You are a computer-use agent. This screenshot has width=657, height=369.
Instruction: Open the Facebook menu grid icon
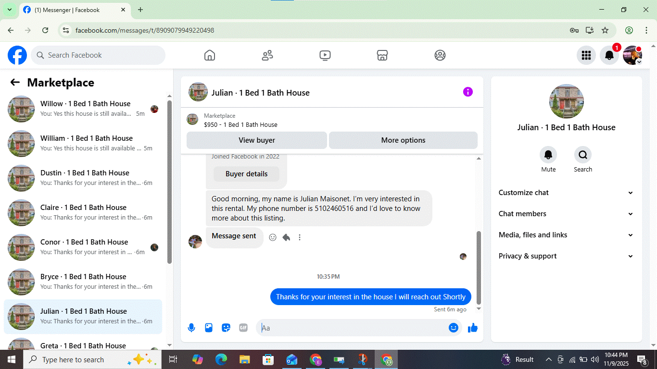(586, 55)
